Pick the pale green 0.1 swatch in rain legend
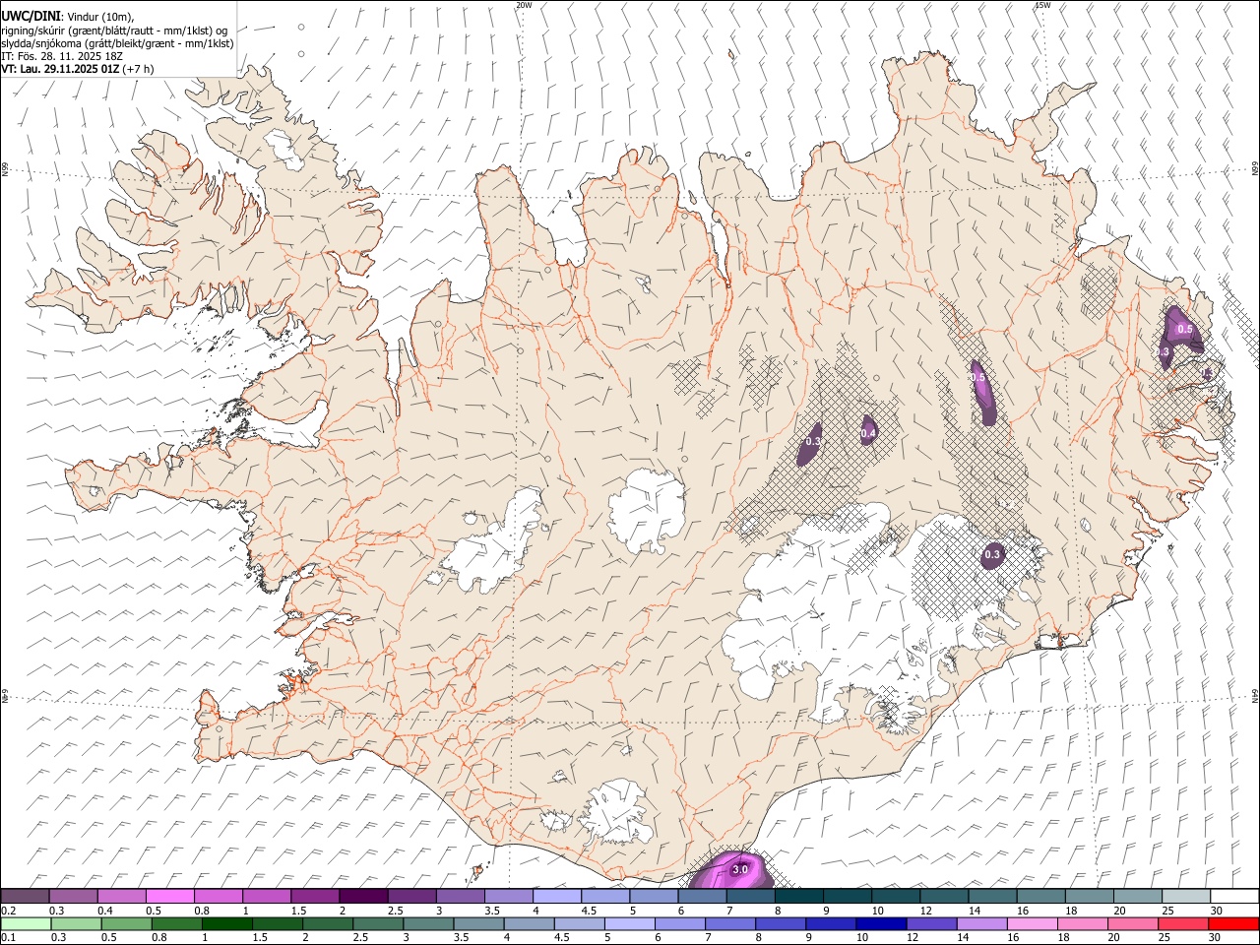The width and height of the screenshot is (1260, 945). pos(26,923)
